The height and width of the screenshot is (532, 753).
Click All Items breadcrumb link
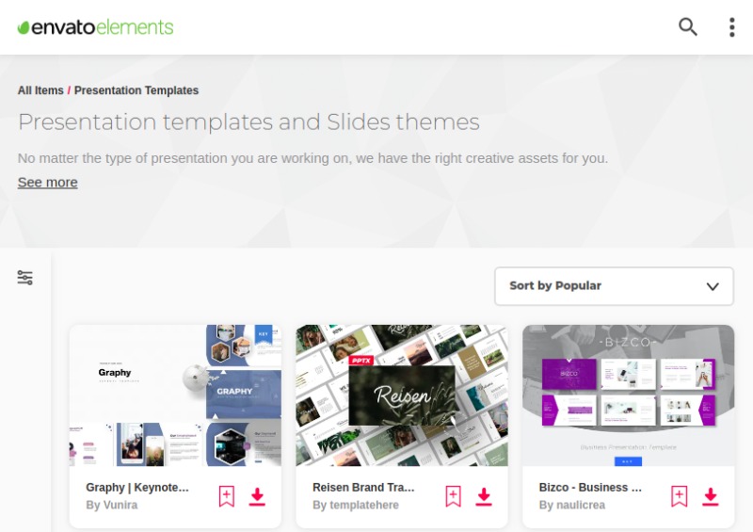point(40,90)
